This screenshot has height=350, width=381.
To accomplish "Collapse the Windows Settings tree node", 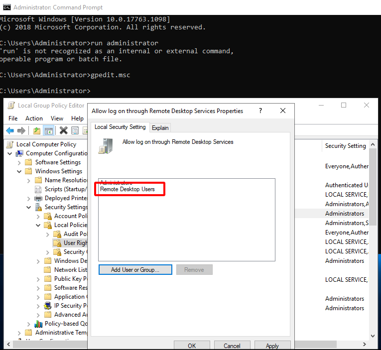I will click(x=19, y=171).
